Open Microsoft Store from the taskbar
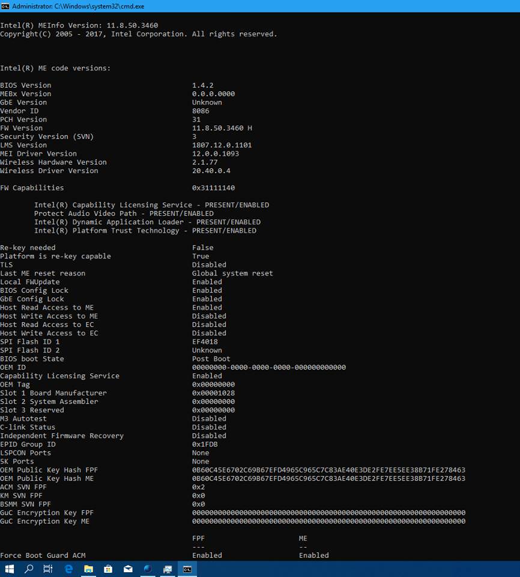Screen dimensions: 520x577 pos(108,569)
